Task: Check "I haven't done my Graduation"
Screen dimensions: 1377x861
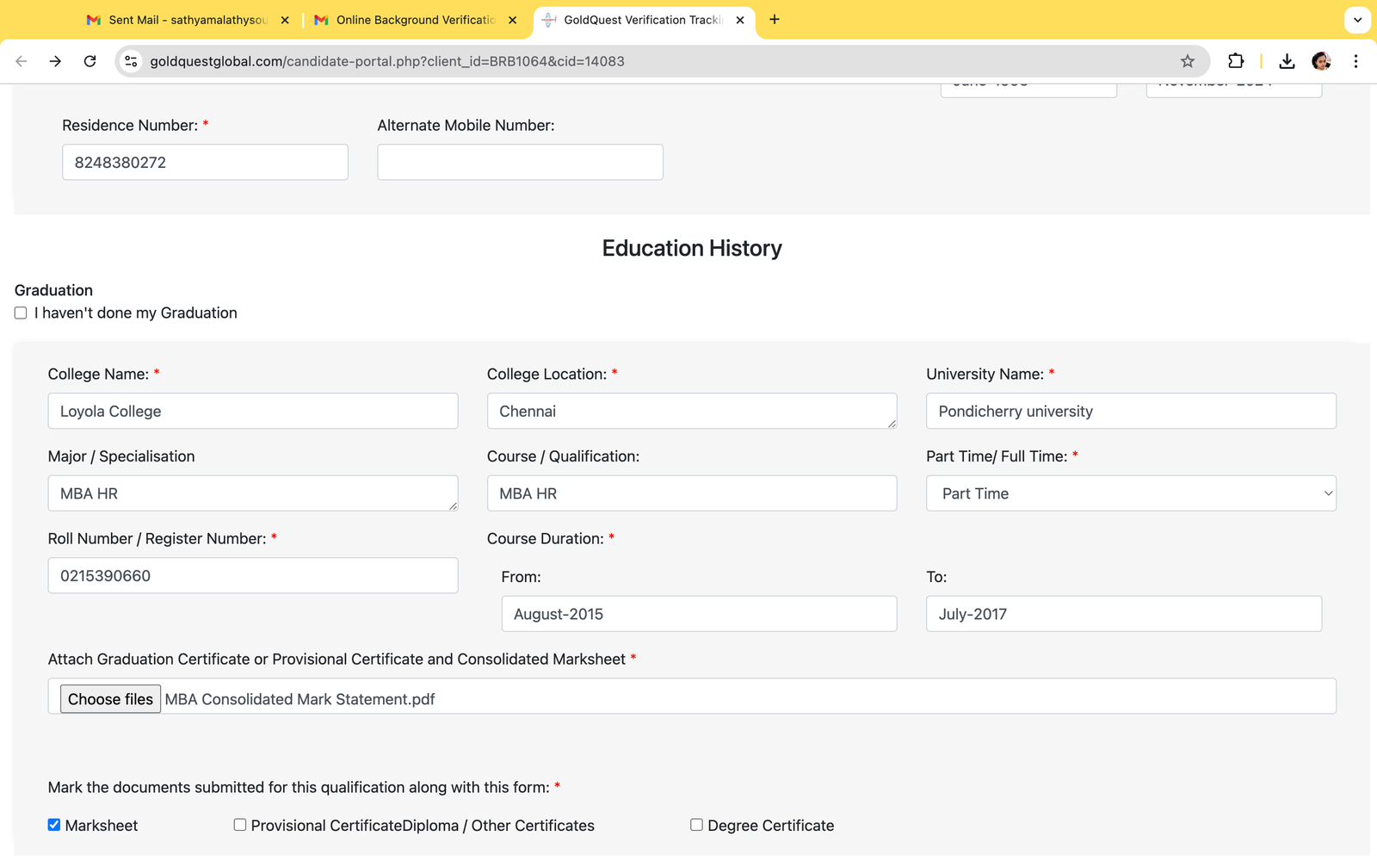Action: [x=21, y=313]
